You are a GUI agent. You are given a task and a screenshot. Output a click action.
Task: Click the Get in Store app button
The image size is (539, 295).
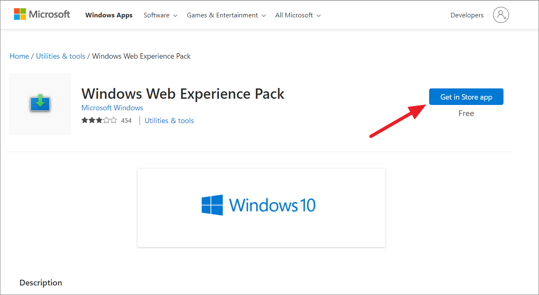pos(466,97)
